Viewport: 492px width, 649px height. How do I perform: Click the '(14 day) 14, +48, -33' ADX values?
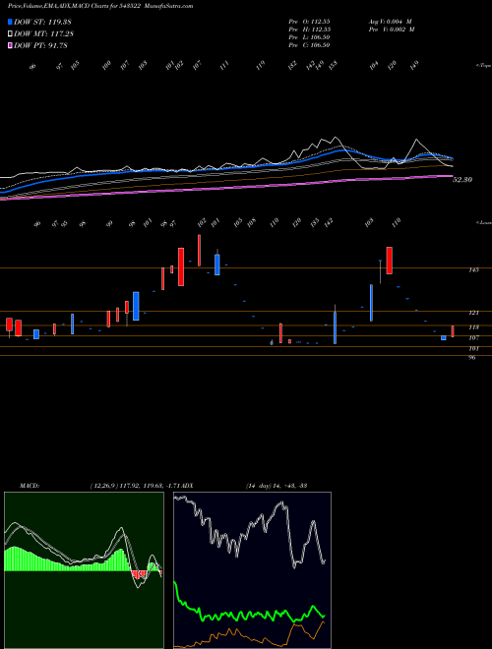pyautogui.click(x=277, y=486)
